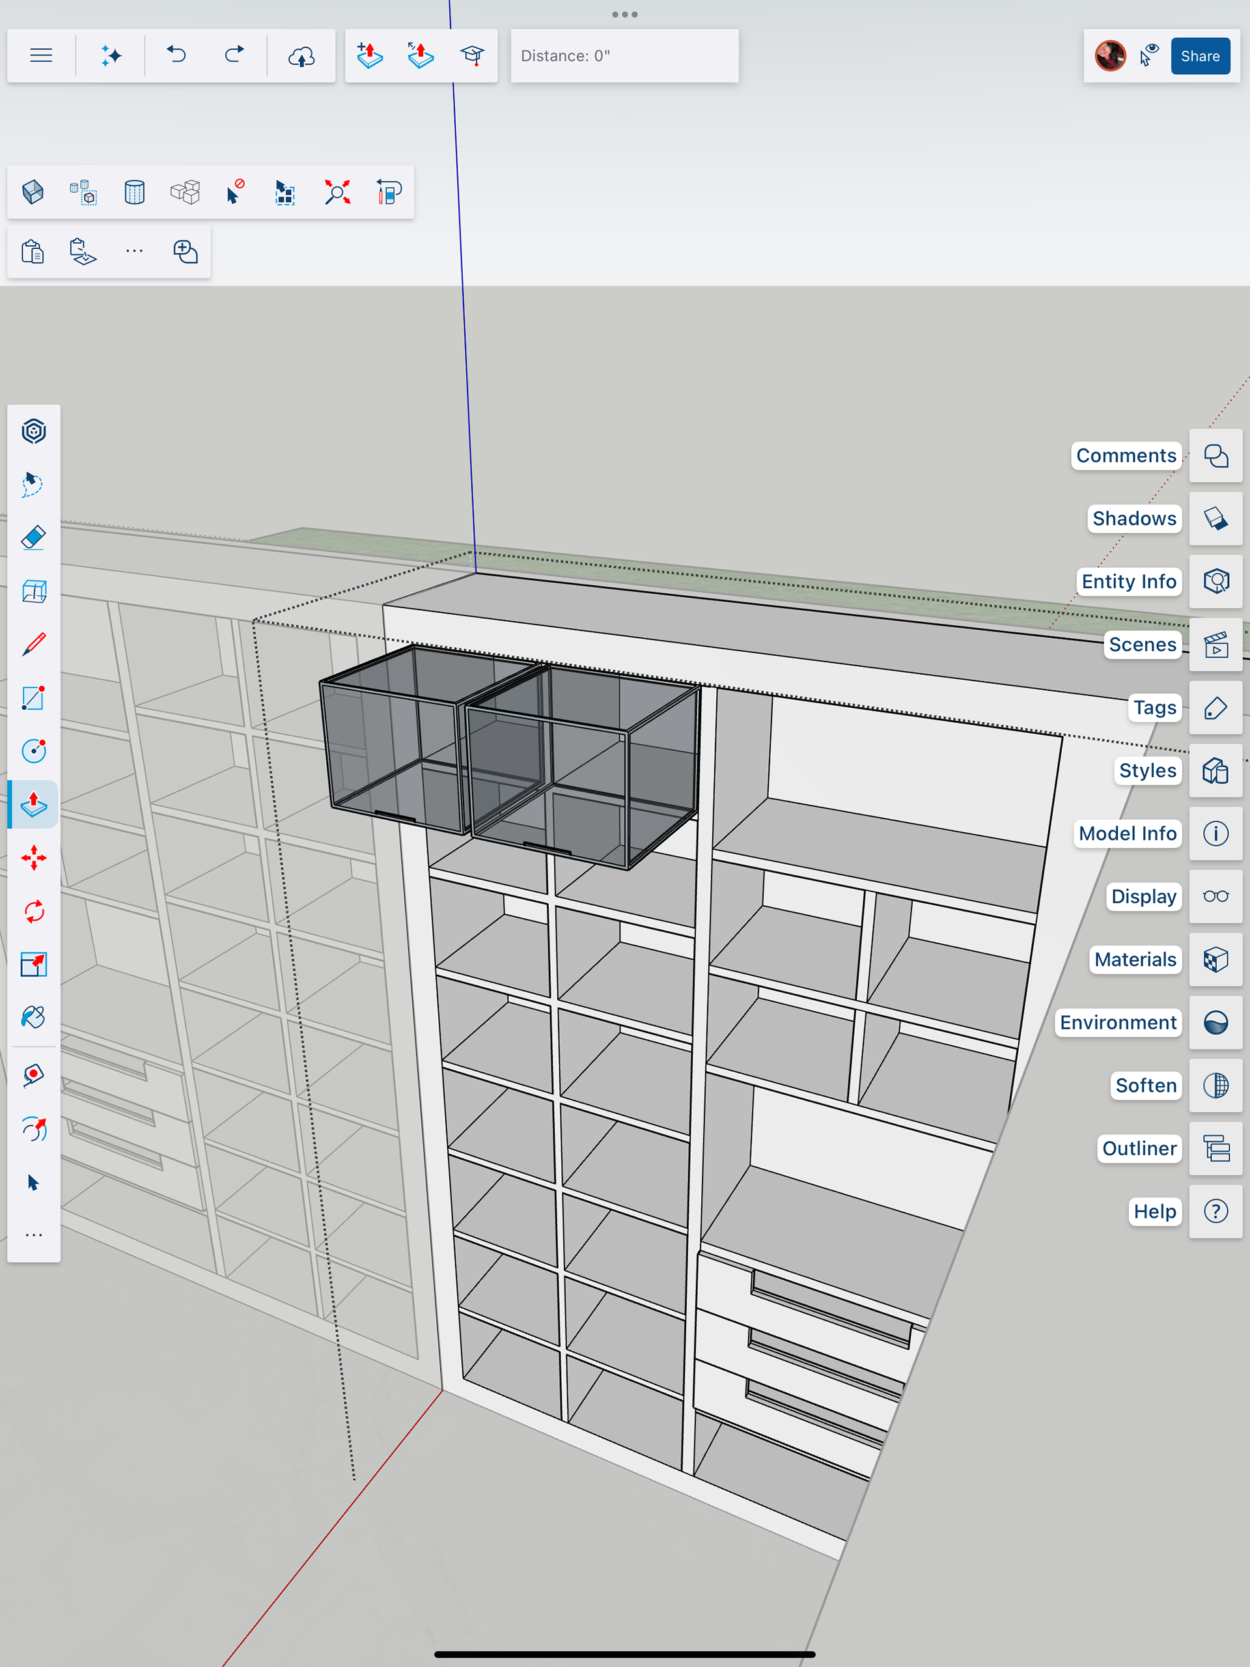Image resolution: width=1250 pixels, height=1667 pixels.
Task: Expand the clipboard toolbar overflow dots
Action: pos(134,251)
